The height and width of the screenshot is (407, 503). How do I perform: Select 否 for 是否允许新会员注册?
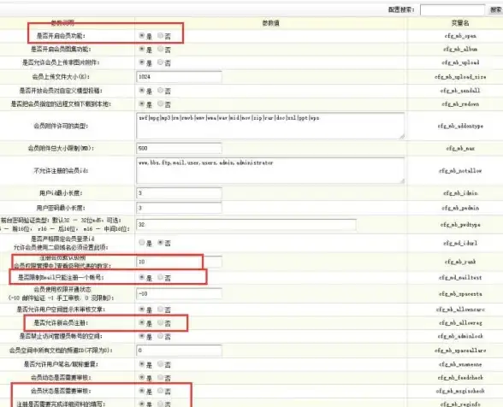click(161, 322)
